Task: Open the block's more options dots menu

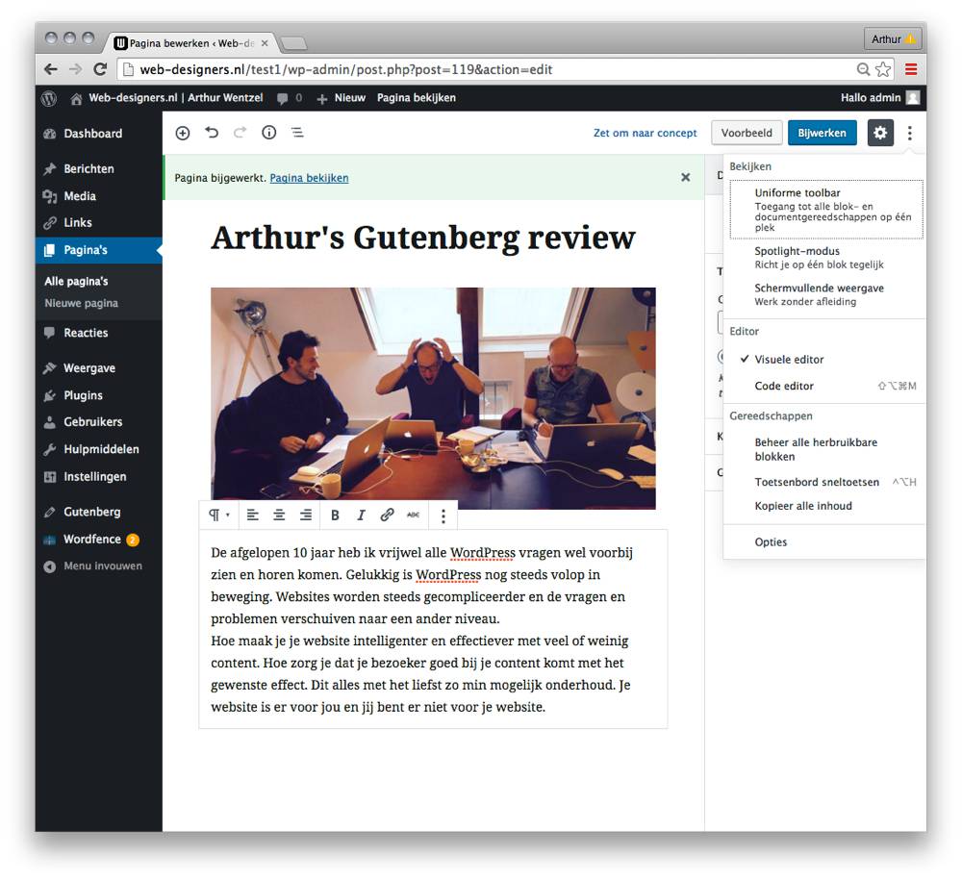Action: (x=443, y=515)
